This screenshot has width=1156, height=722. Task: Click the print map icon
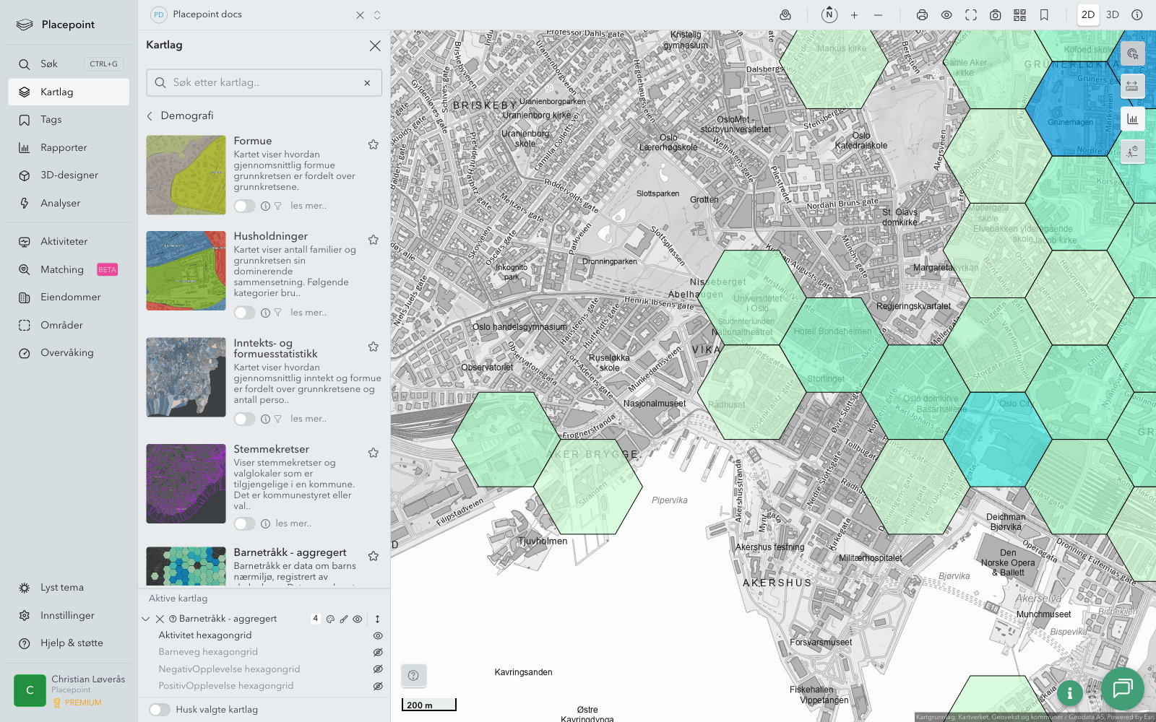coord(922,15)
